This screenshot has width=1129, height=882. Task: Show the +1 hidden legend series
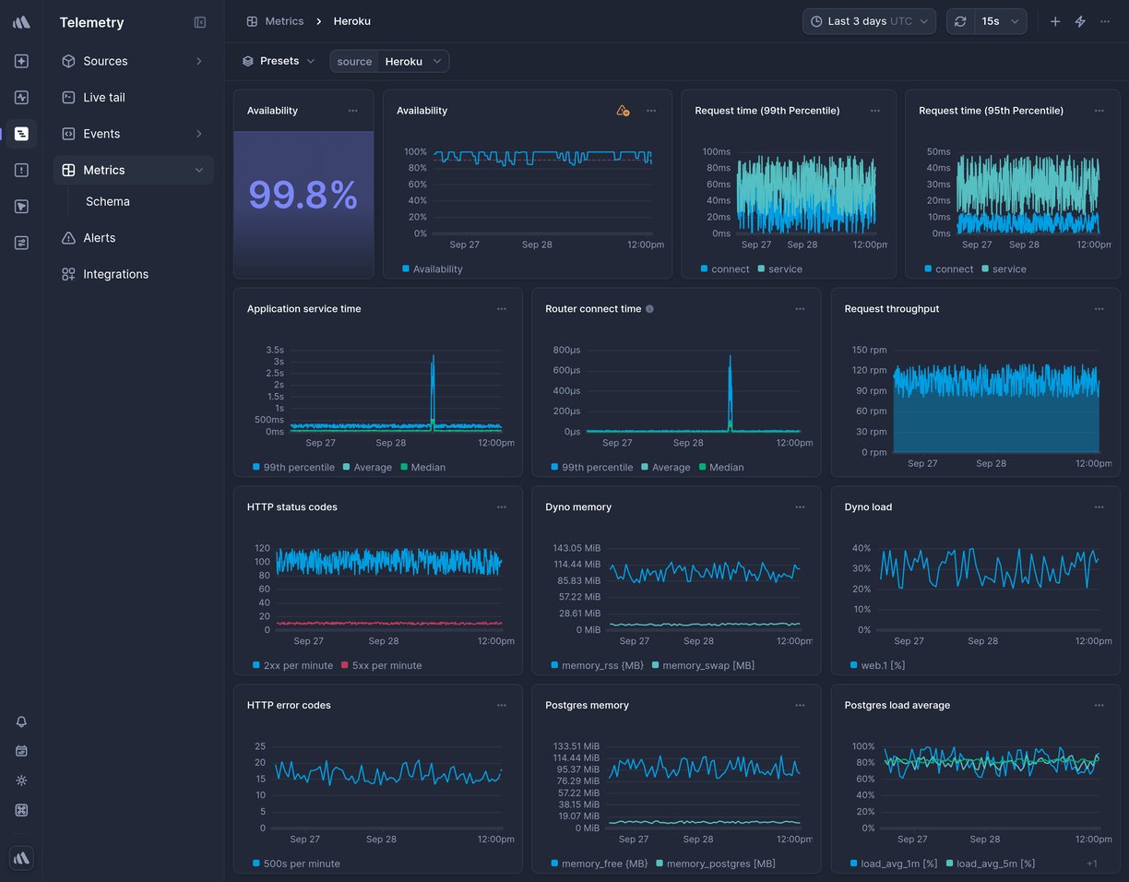(1091, 864)
